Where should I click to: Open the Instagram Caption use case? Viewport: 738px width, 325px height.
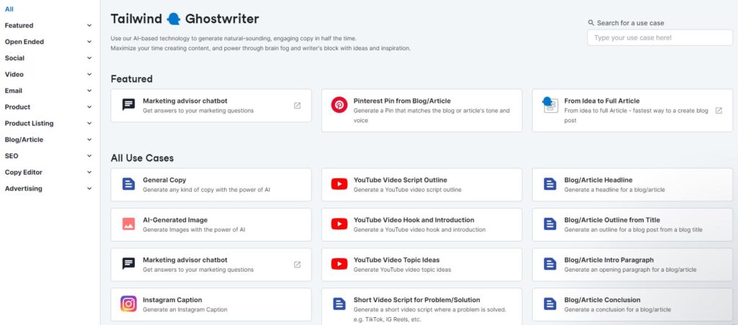point(211,304)
